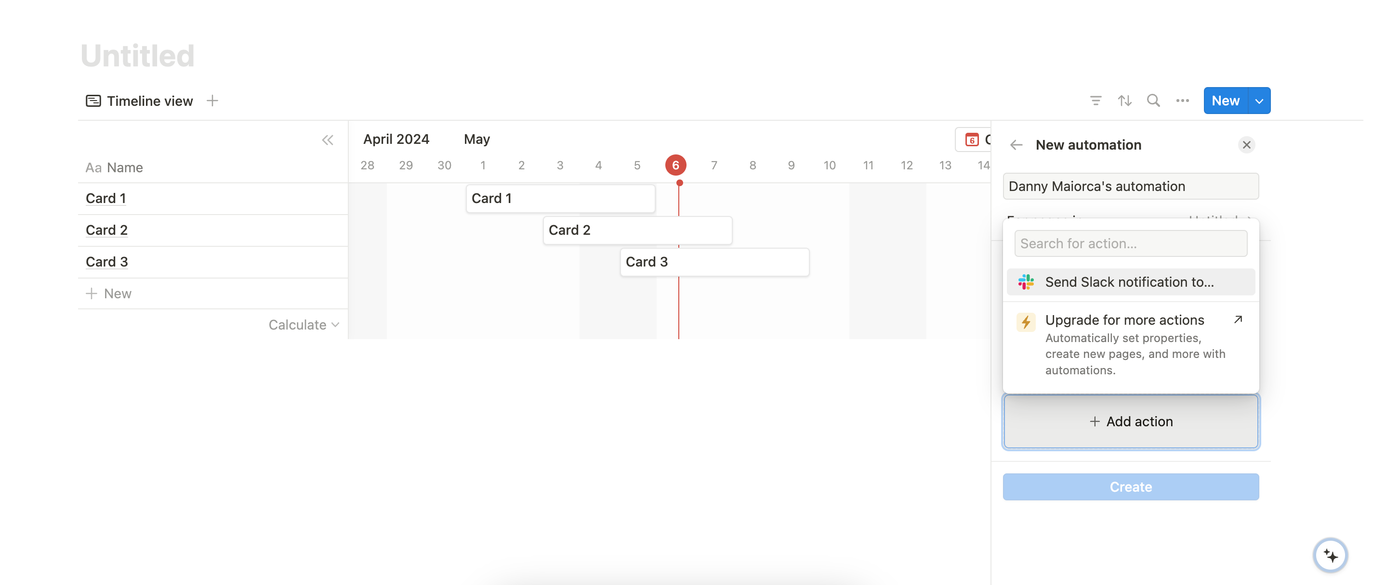
Task: Open the Calculate dropdown
Action: click(x=304, y=325)
